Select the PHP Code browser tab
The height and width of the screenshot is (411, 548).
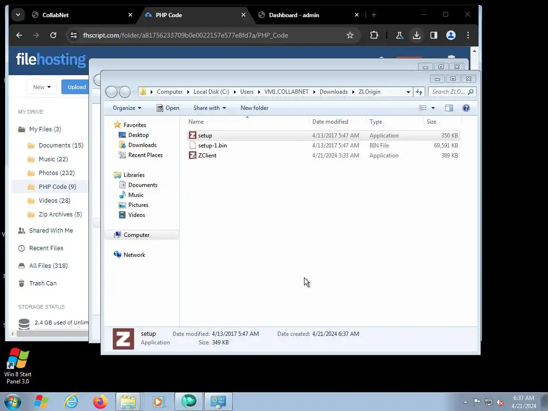195,15
